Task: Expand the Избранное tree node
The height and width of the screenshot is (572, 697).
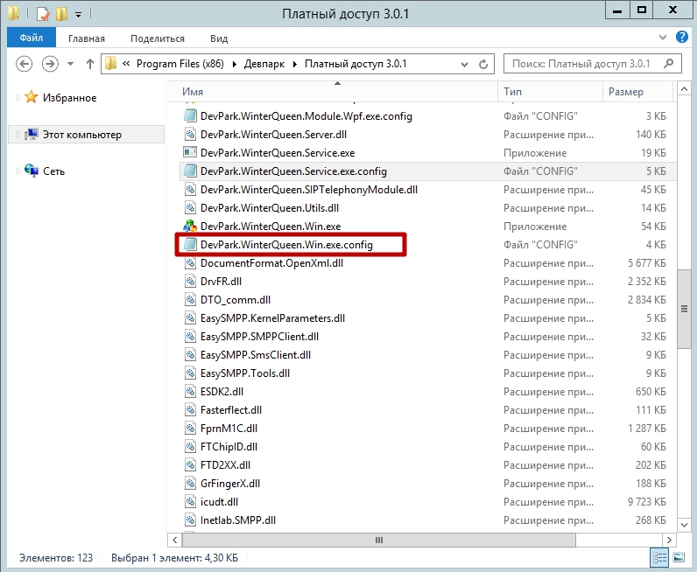Action: [18, 98]
